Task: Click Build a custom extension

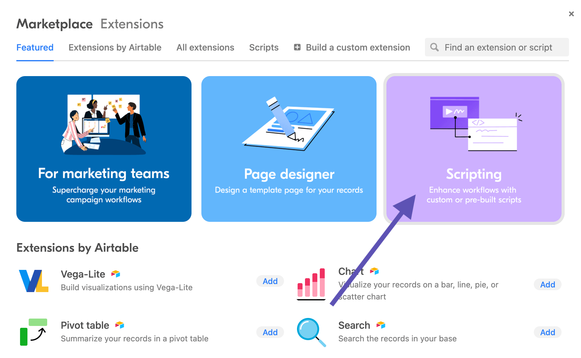Action: (x=358, y=47)
